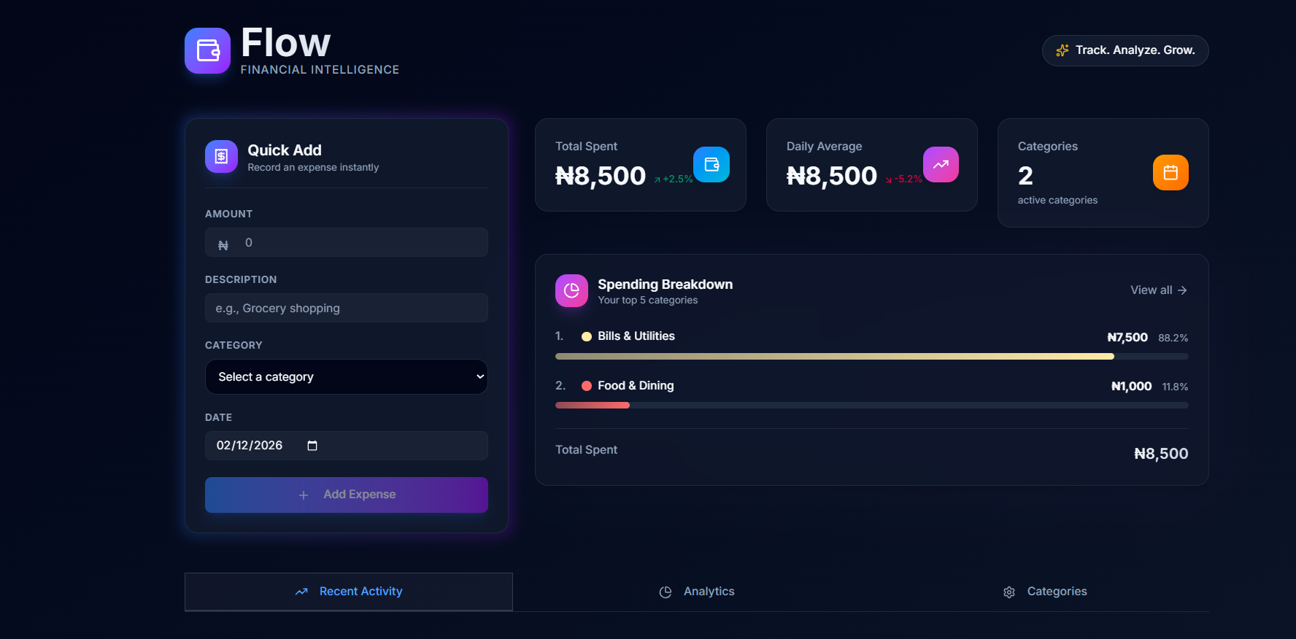Viewport: 1296px width, 639px height.
Task: Click the pink trend icon on Daily Average card
Action: pyautogui.click(x=941, y=164)
